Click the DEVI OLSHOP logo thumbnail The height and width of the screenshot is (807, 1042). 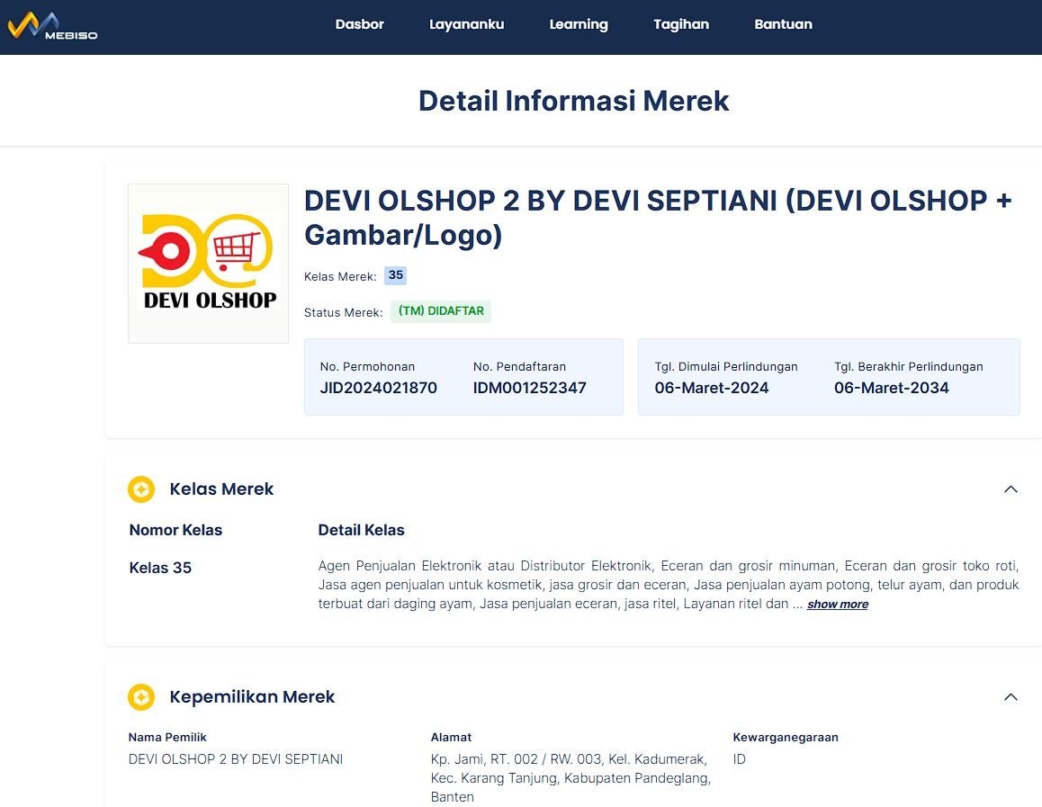tap(208, 263)
